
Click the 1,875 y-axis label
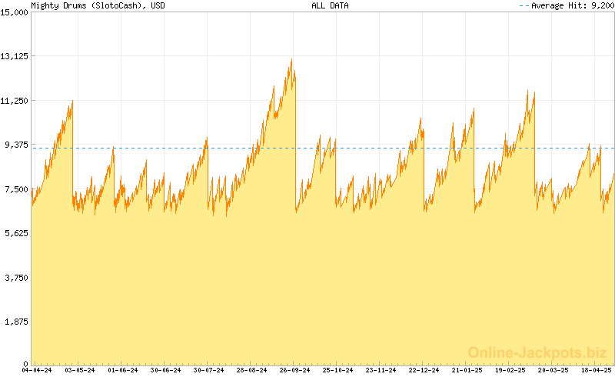17,322
